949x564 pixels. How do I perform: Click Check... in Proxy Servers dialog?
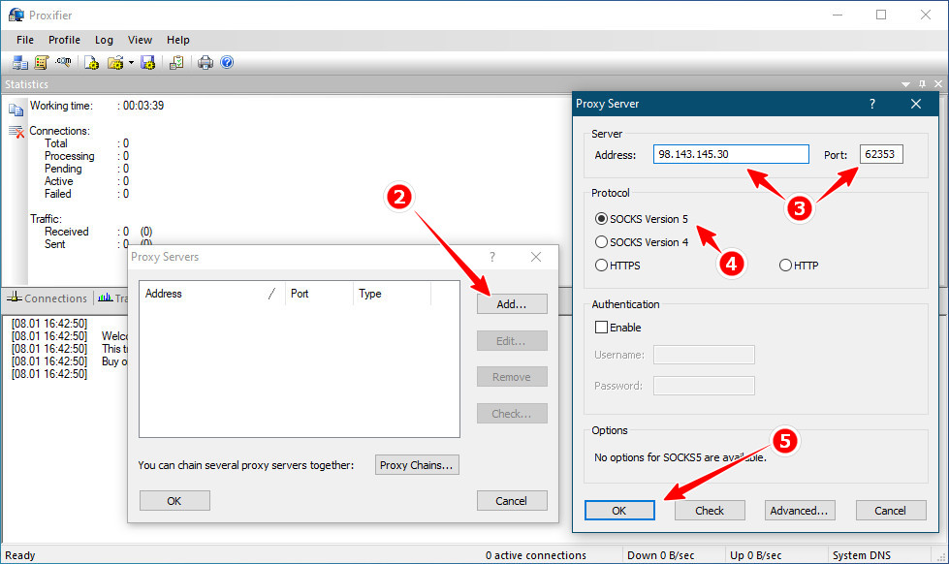pos(512,414)
